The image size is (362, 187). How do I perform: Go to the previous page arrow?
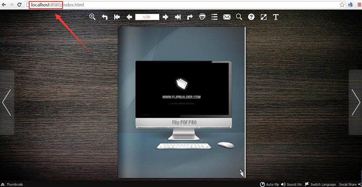point(129,17)
